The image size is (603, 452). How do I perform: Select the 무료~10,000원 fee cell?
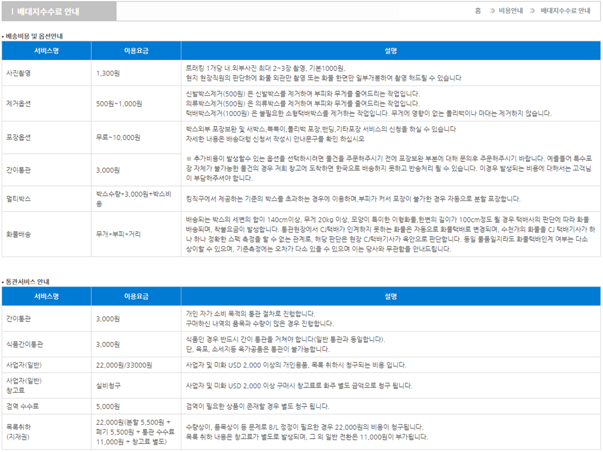pyautogui.click(x=118, y=137)
